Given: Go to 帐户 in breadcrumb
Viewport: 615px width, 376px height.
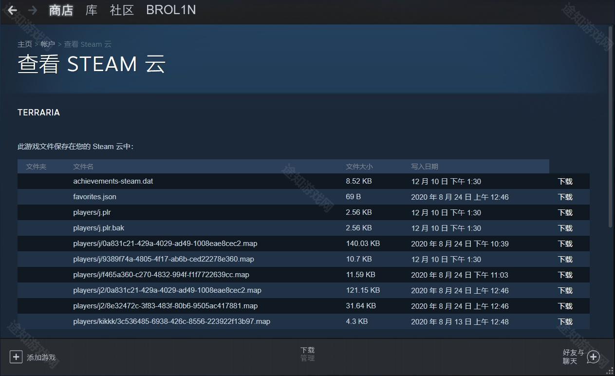Looking at the screenshot, I should [x=48, y=44].
